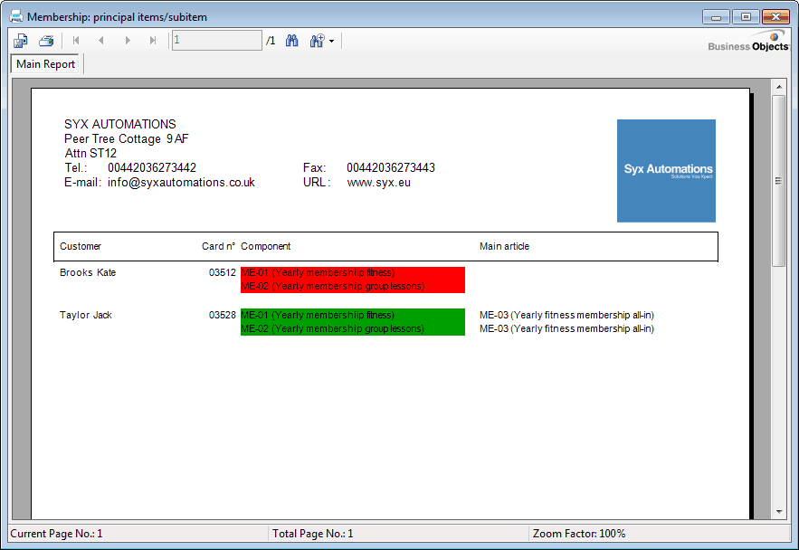Image resolution: width=799 pixels, height=550 pixels.
Task: Open the Find Text binoculars tool
Action: (292, 41)
